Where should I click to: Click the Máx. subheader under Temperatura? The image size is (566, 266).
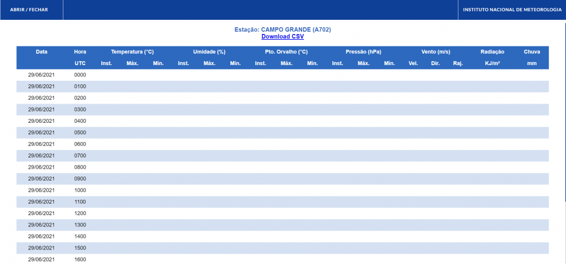[132, 63]
